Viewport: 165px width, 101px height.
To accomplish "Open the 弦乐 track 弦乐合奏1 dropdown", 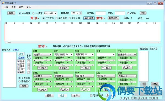I will (x=127, y=55).
